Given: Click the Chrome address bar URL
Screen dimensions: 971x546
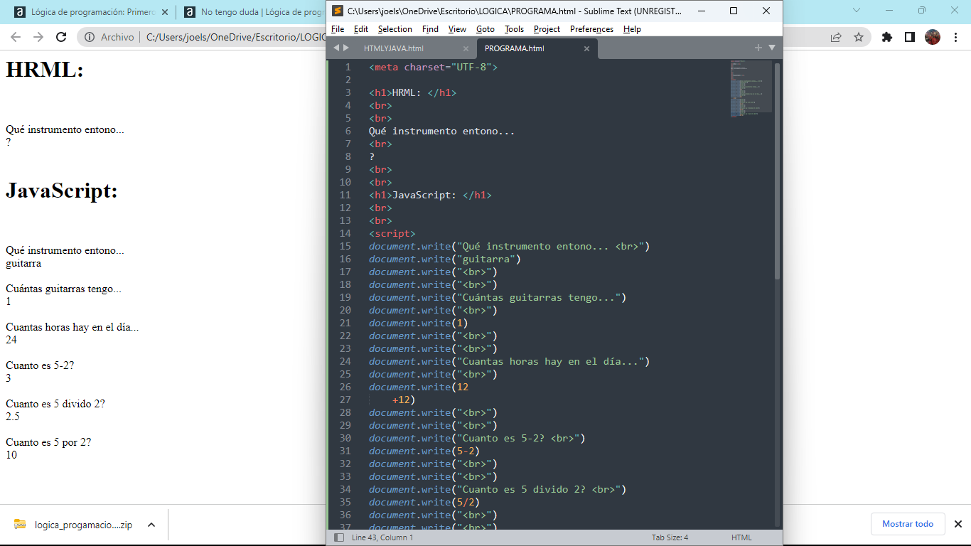Looking at the screenshot, I should [235, 37].
